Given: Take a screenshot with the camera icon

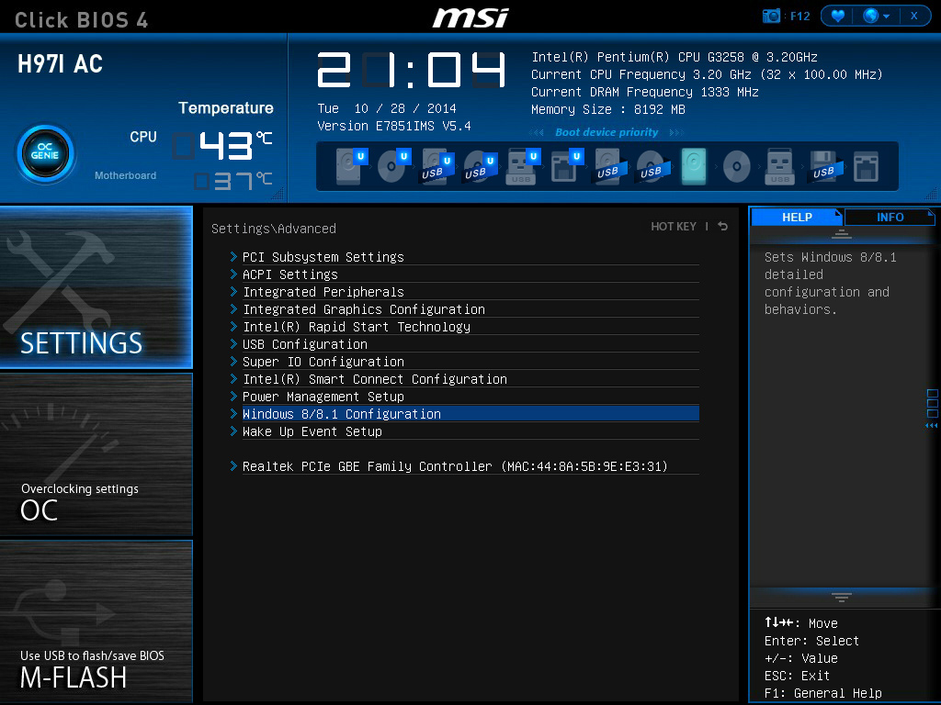Looking at the screenshot, I should coord(772,17).
